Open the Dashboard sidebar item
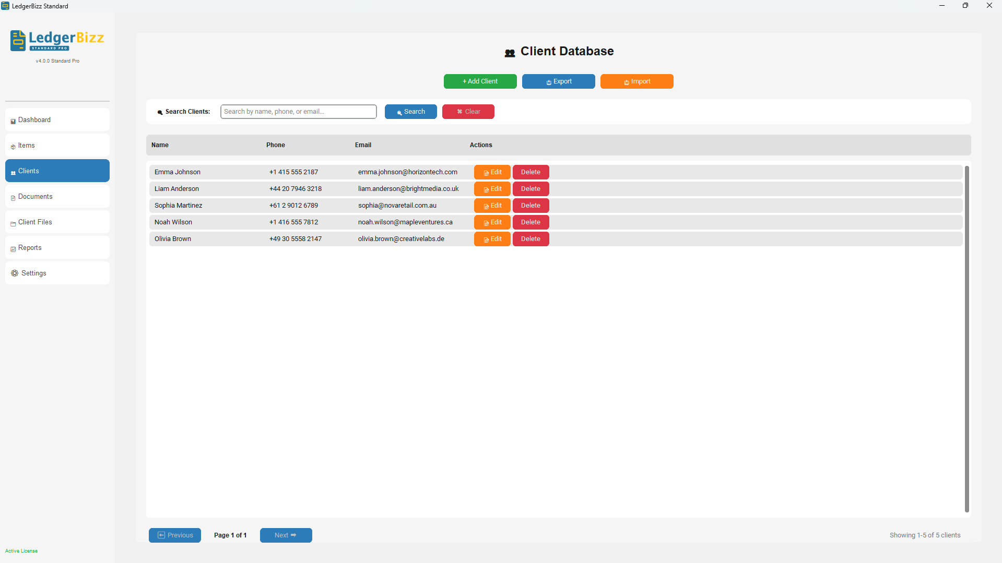The image size is (1002, 563). click(57, 120)
